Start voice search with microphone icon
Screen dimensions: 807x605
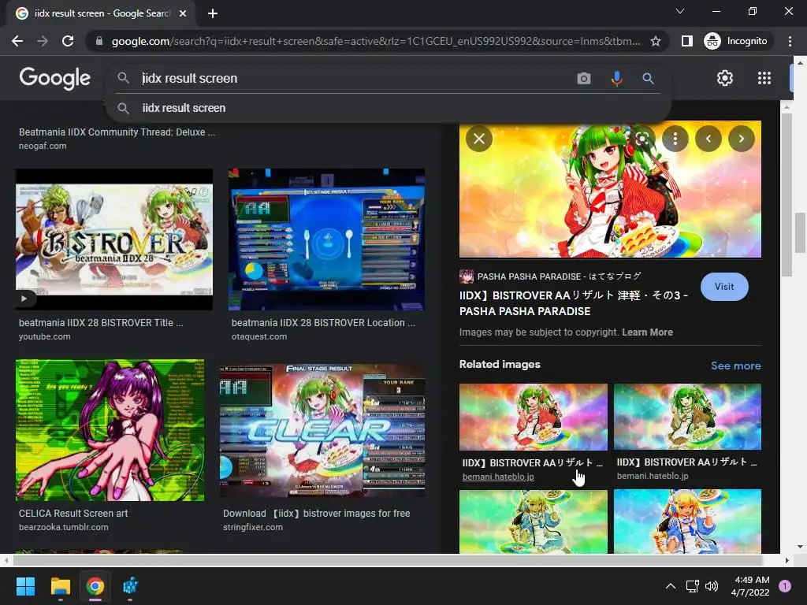coord(616,78)
